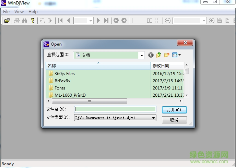Click the Zoom in plus icon
Screen dimensions: 236x168
coord(212,21)
